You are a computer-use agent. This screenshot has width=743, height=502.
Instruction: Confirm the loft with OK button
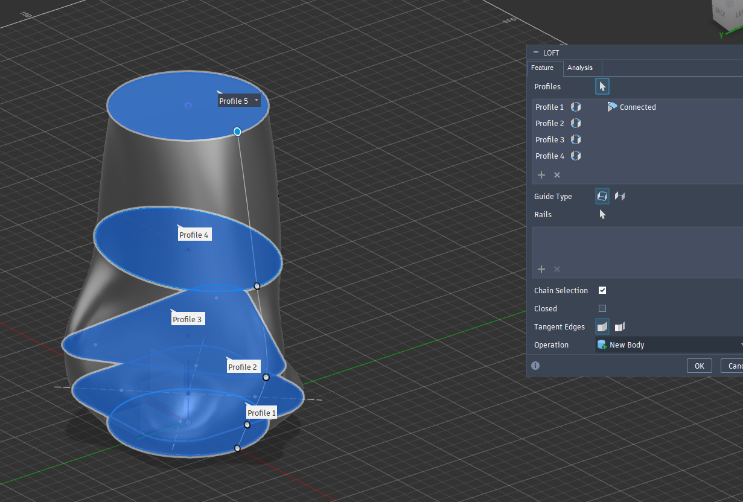tap(699, 366)
